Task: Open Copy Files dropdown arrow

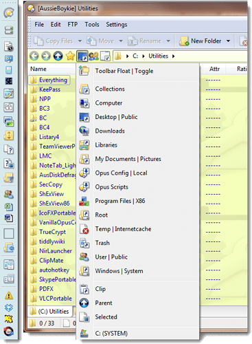Action: (x=80, y=41)
